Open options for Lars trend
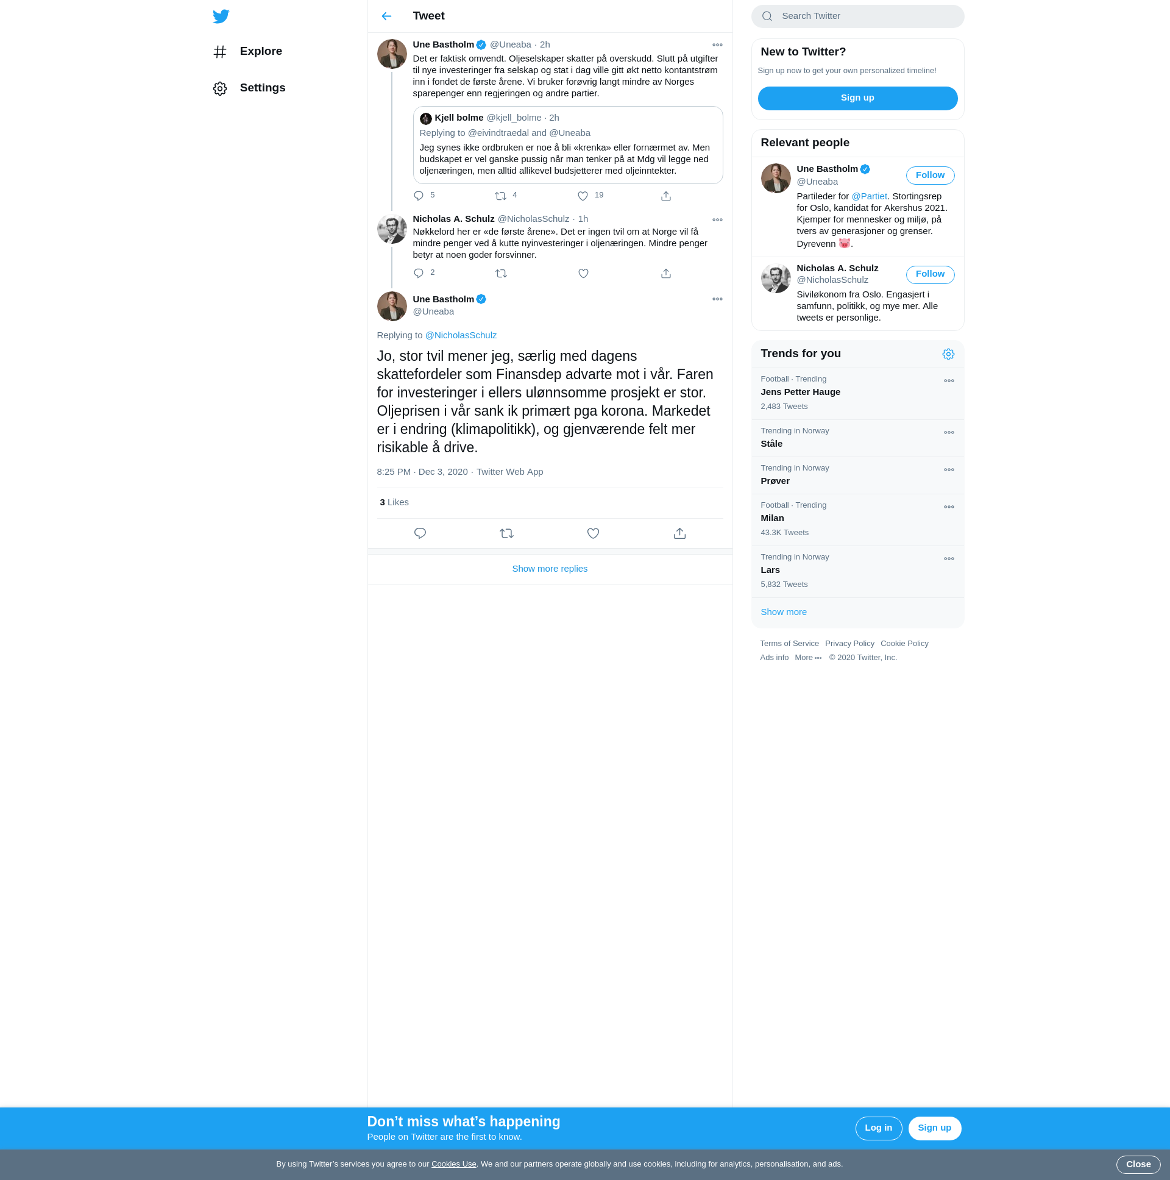 948,560
